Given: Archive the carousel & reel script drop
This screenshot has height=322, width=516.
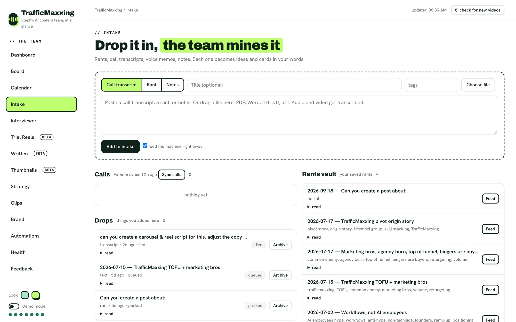Looking at the screenshot, I should click(x=280, y=245).
